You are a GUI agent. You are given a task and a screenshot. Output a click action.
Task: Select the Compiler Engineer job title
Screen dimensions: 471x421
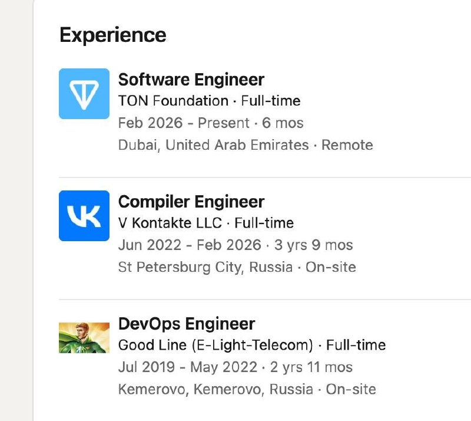pyautogui.click(x=191, y=202)
